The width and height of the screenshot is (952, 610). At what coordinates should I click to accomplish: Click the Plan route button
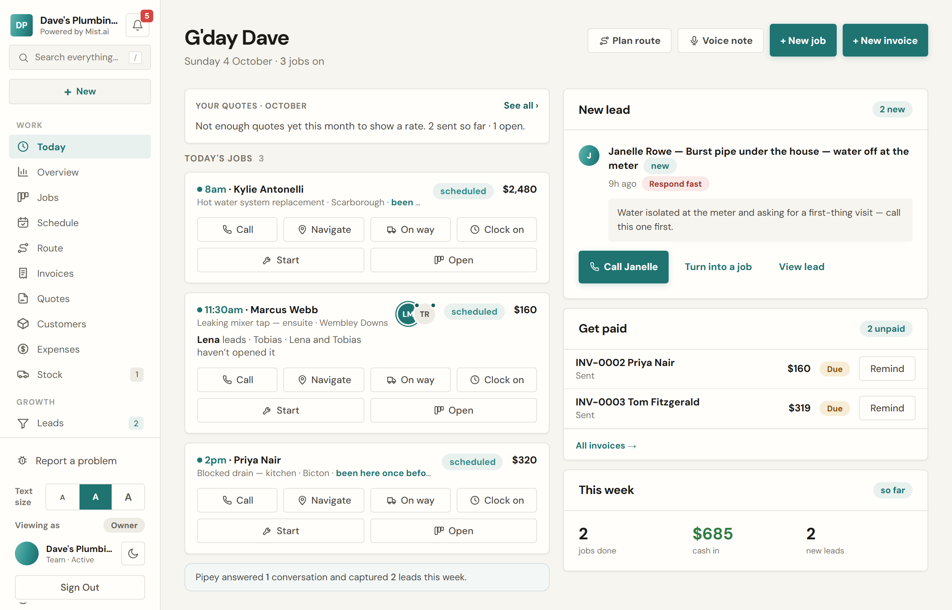[x=629, y=41]
